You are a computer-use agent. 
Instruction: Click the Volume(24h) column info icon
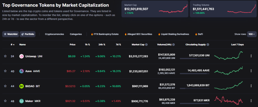click(x=174, y=45)
